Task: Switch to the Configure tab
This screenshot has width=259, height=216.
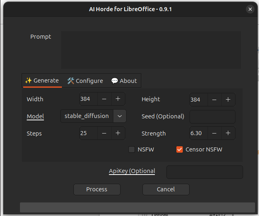Action: tap(85, 81)
